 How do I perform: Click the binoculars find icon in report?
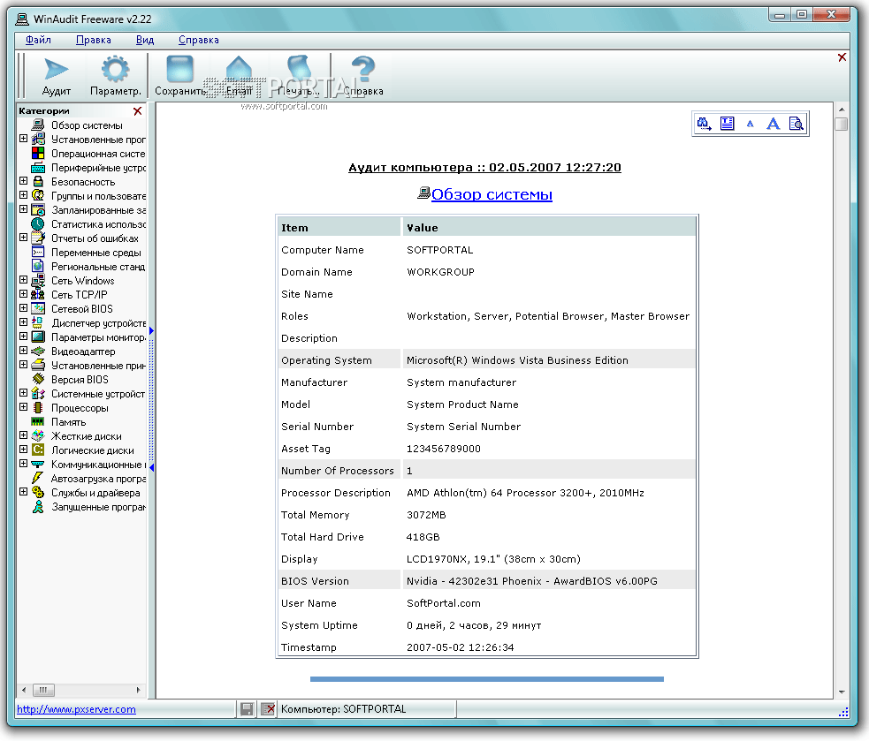tap(704, 124)
